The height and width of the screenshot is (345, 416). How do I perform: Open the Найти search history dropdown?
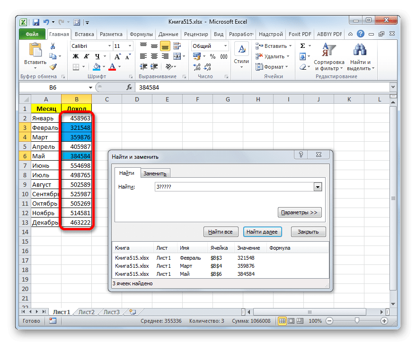coord(318,187)
